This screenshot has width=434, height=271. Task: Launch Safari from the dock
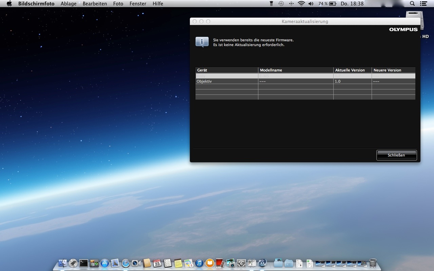(125, 263)
